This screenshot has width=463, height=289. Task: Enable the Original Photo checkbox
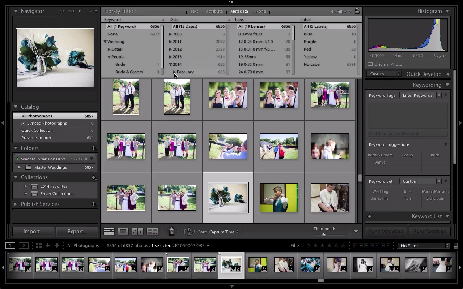[370, 64]
